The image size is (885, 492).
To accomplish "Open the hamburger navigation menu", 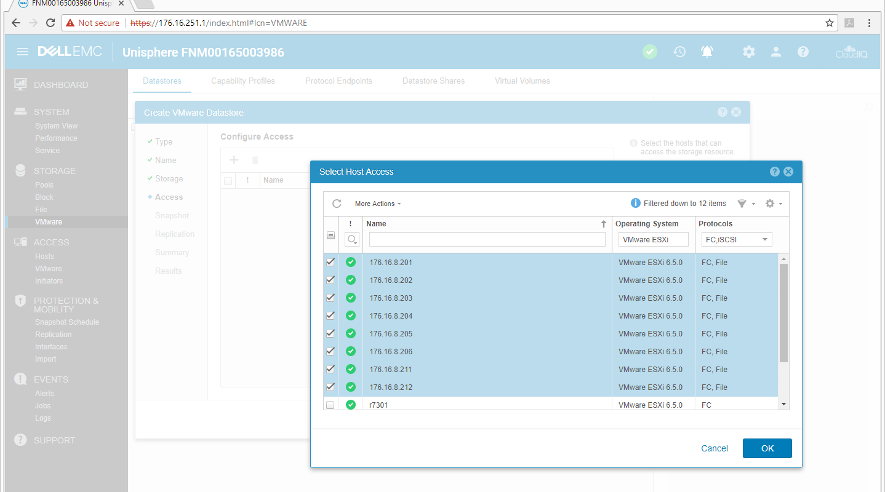I will (23, 52).
